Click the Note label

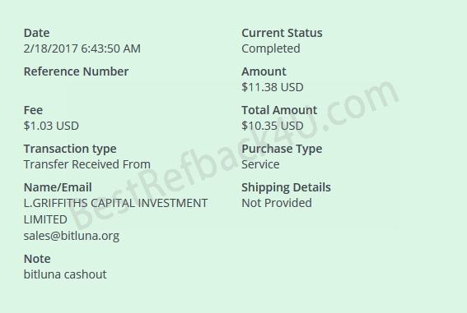pos(37,259)
